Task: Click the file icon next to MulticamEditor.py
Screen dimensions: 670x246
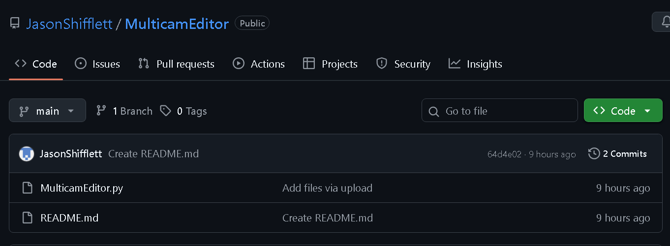Action: click(28, 188)
